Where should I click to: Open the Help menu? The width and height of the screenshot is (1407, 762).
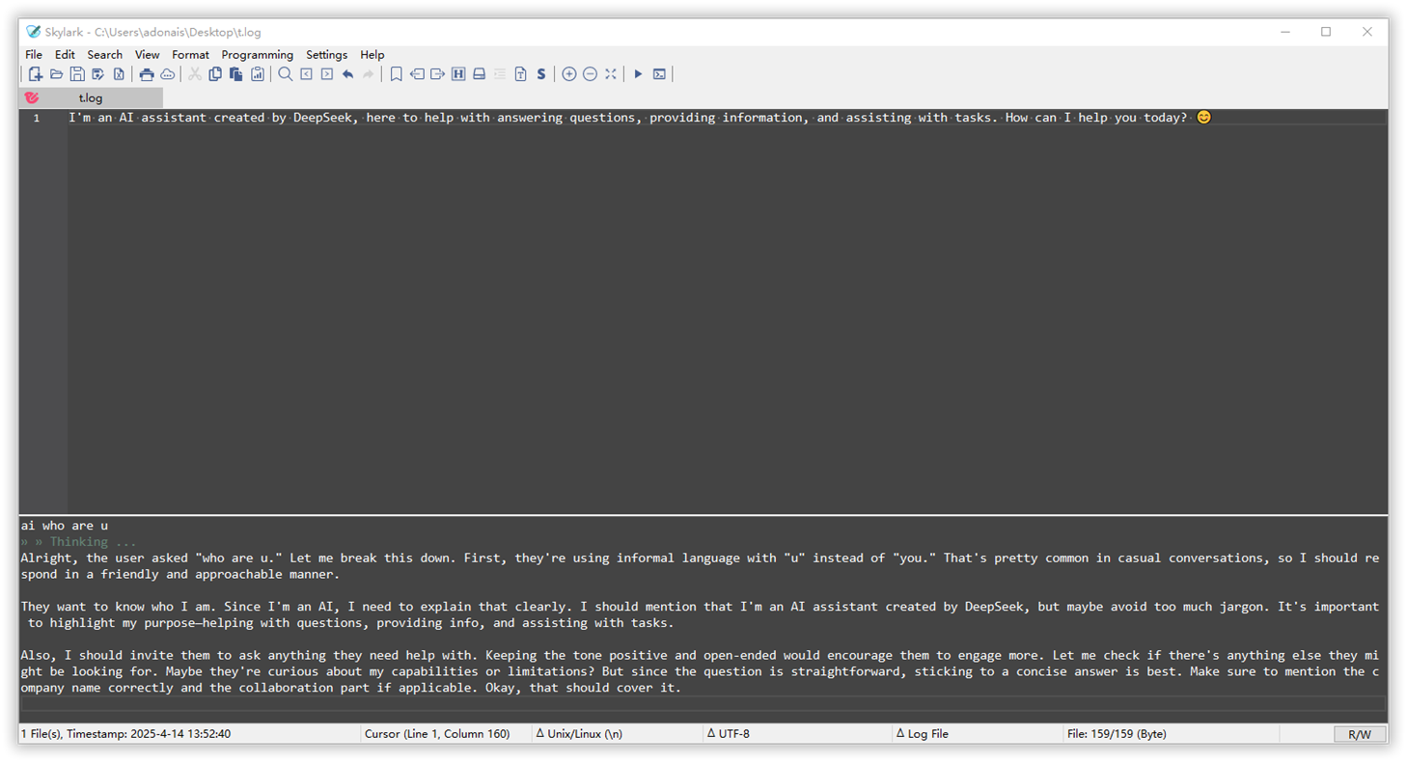[372, 55]
